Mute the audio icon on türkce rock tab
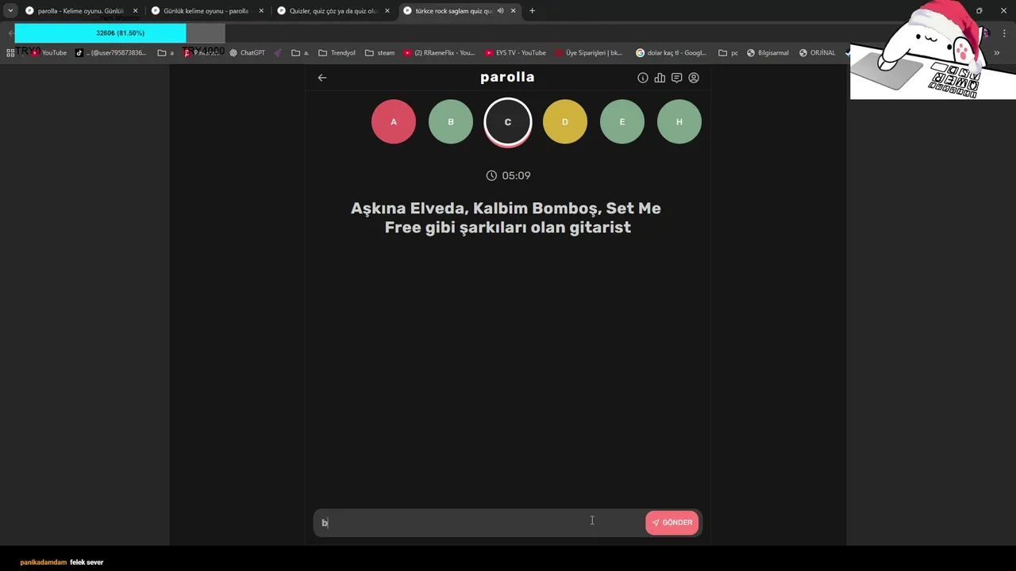The image size is (1016, 571). (x=500, y=11)
